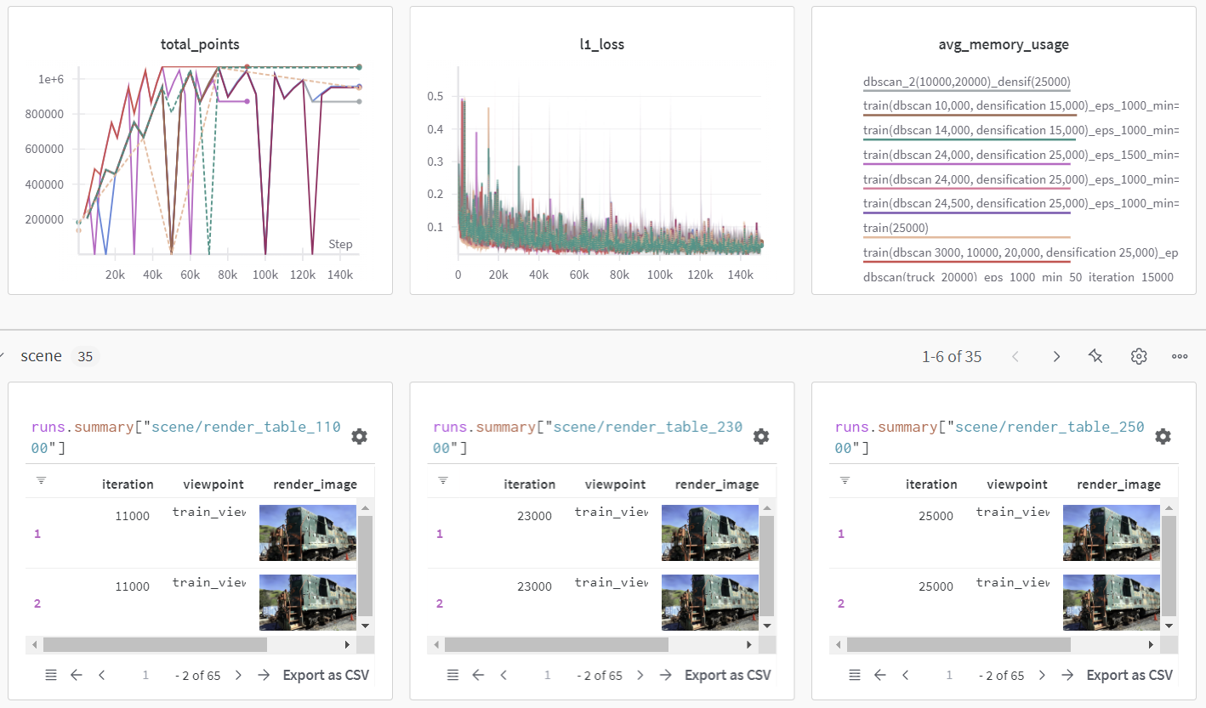This screenshot has height=708, width=1206.
Task: Click previous-row chevron in render_table_23000 footer
Action: click(503, 675)
